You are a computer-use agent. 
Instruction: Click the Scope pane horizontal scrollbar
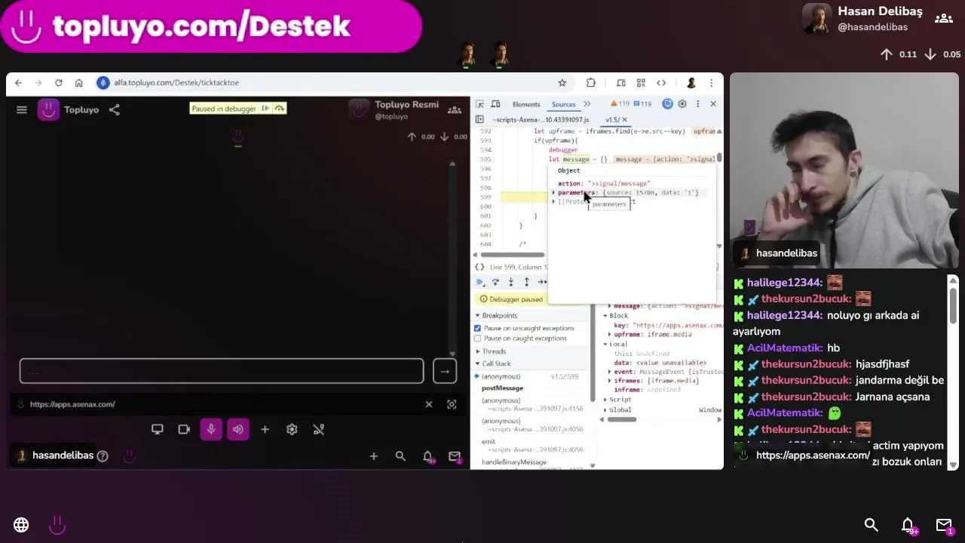[622, 419]
